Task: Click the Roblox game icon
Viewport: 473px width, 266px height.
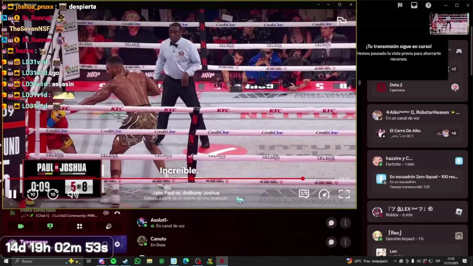Action: 459,212
